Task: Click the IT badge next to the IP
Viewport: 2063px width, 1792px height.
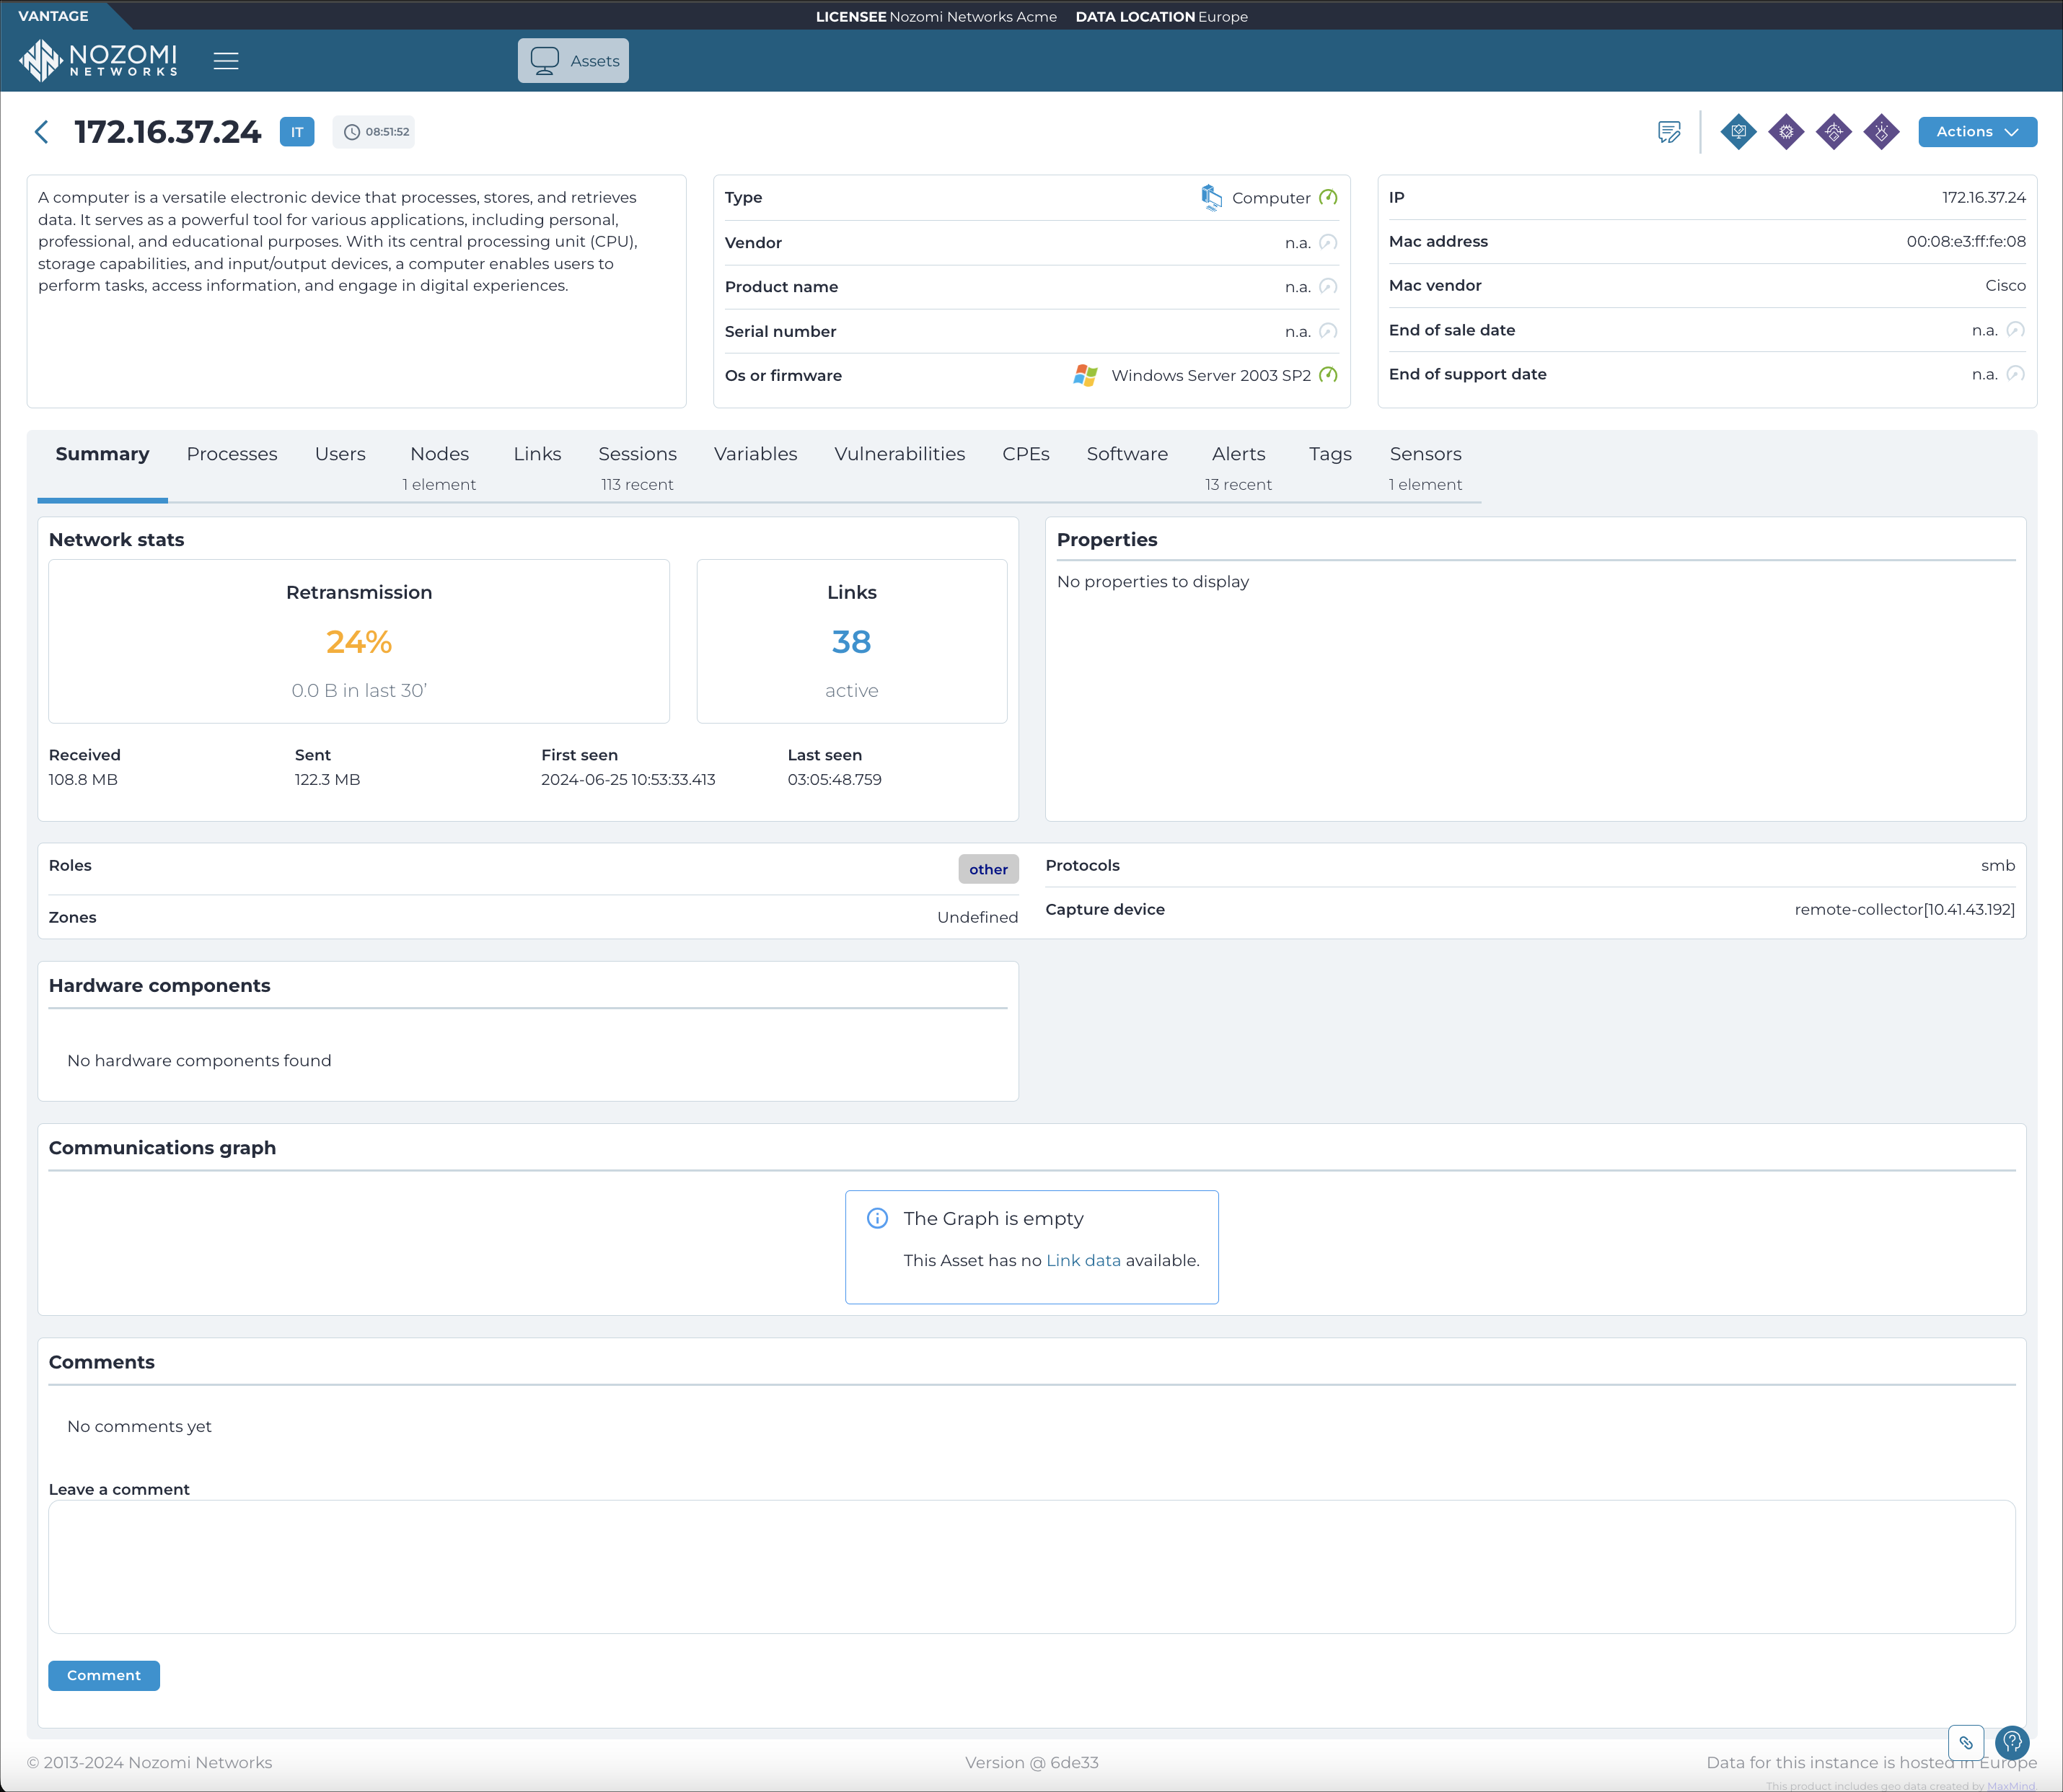Action: pos(297,132)
